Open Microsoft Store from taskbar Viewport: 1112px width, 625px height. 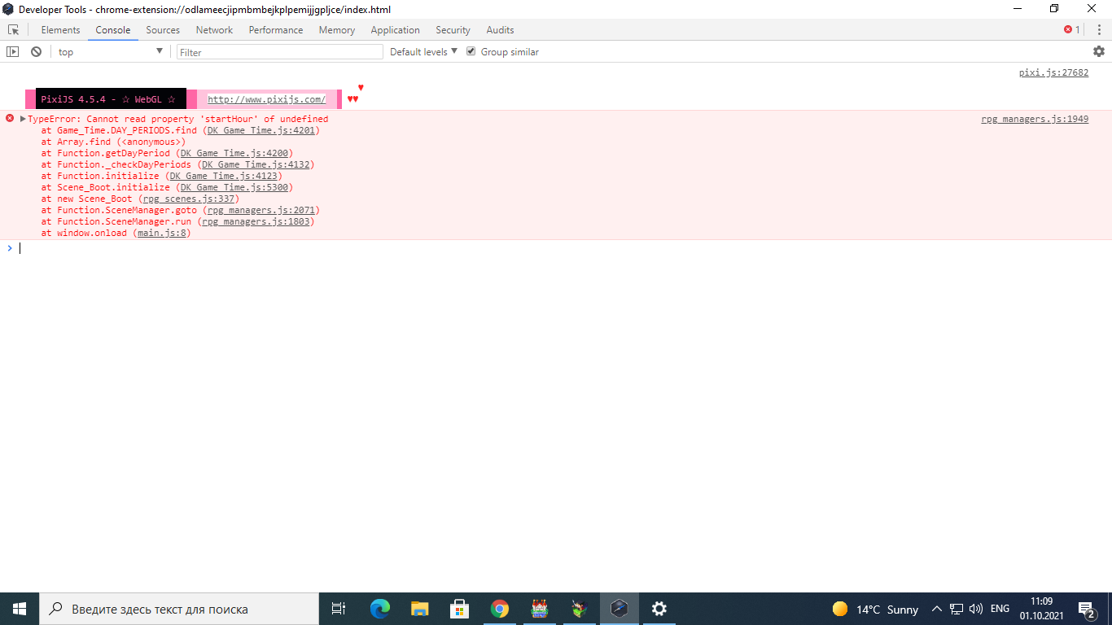coord(459,609)
